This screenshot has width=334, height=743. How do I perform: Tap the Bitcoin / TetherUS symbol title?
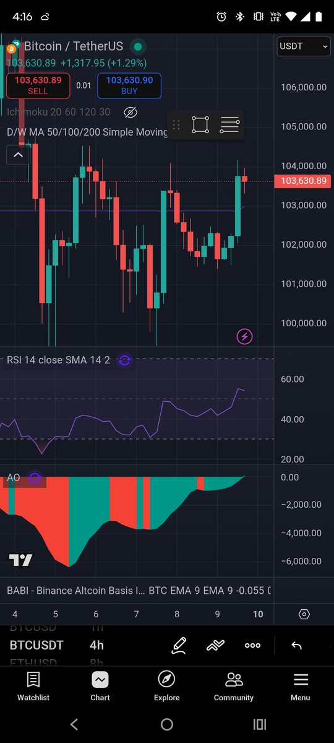click(74, 46)
